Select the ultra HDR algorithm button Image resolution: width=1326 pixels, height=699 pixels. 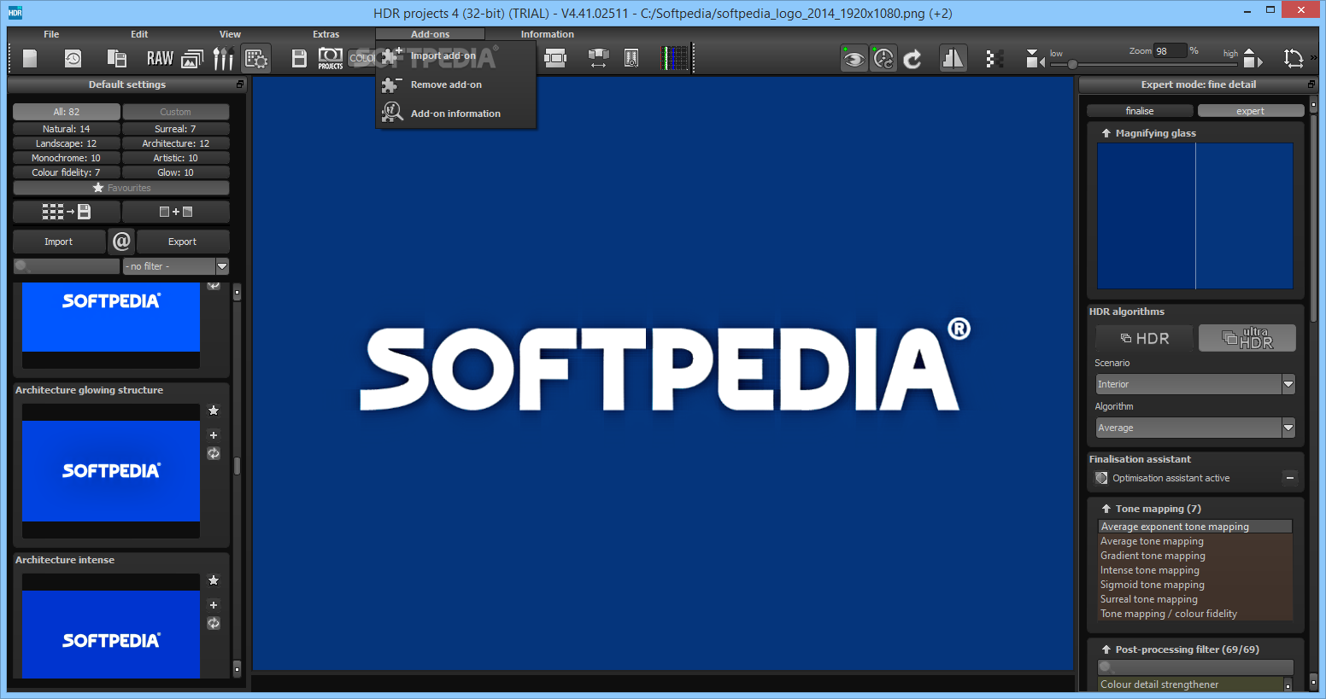pos(1247,338)
